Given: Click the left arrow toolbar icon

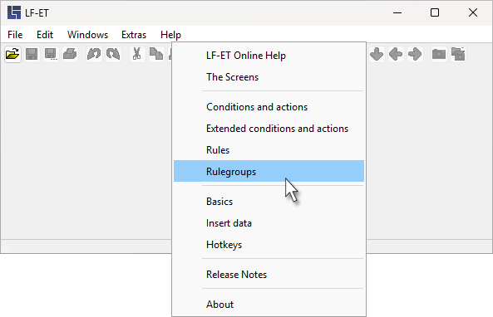Looking at the screenshot, I should 396,54.
